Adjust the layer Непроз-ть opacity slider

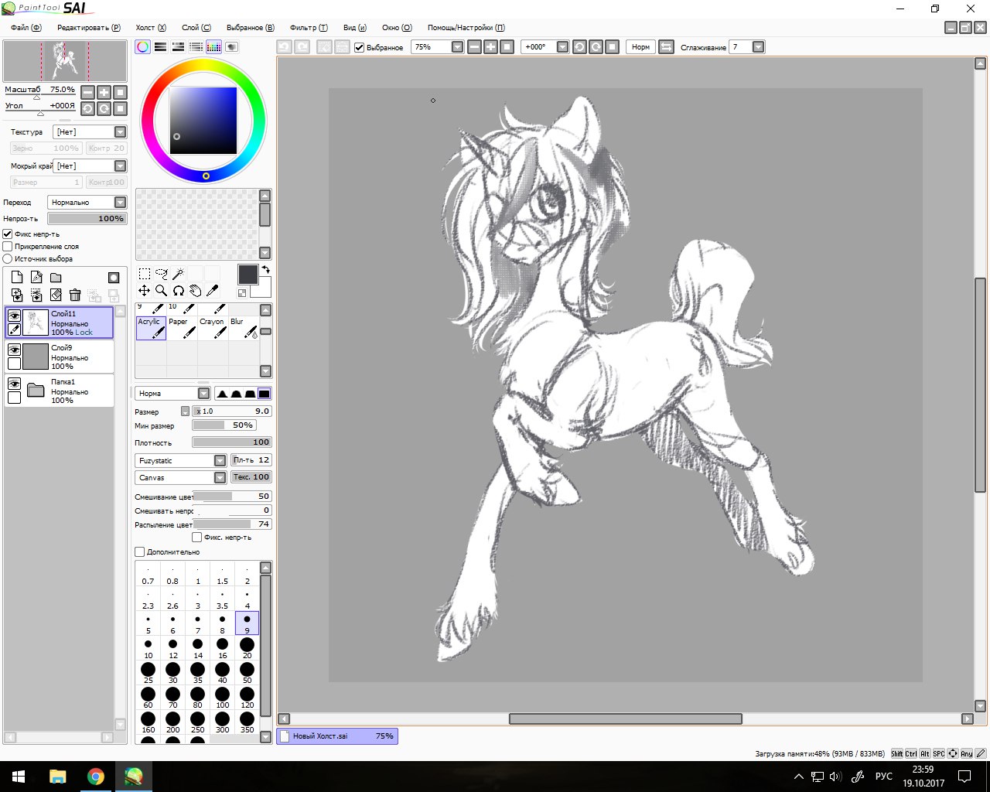pos(87,219)
